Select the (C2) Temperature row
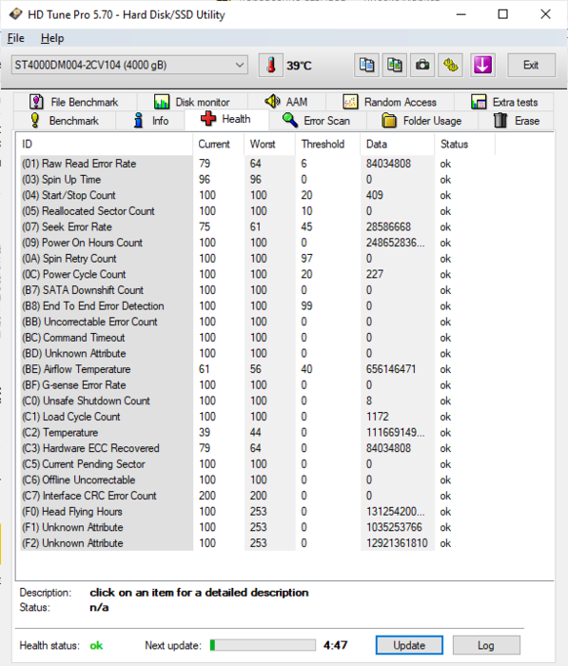568x666 pixels. pyautogui.click(x=258, y=432)
